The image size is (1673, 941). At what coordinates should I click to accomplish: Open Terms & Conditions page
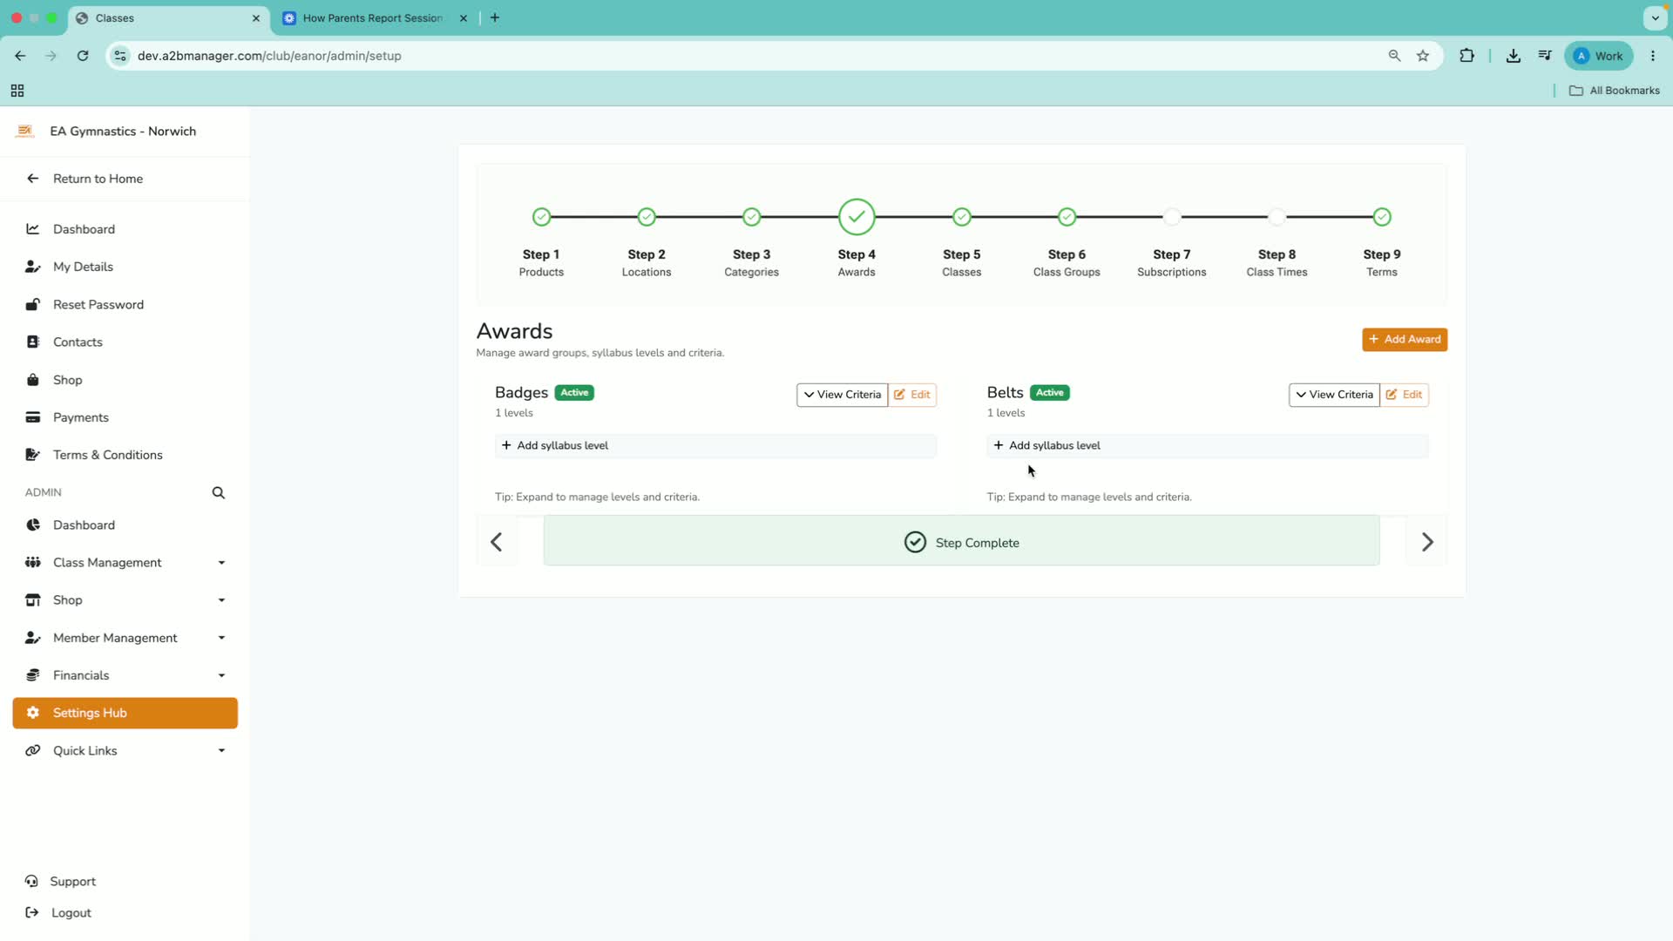click(125, 455)
